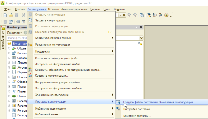Screen dimensions: 208x119
Task: Choose Настройка поставки submenu entry
Action: tap(162, 109)
